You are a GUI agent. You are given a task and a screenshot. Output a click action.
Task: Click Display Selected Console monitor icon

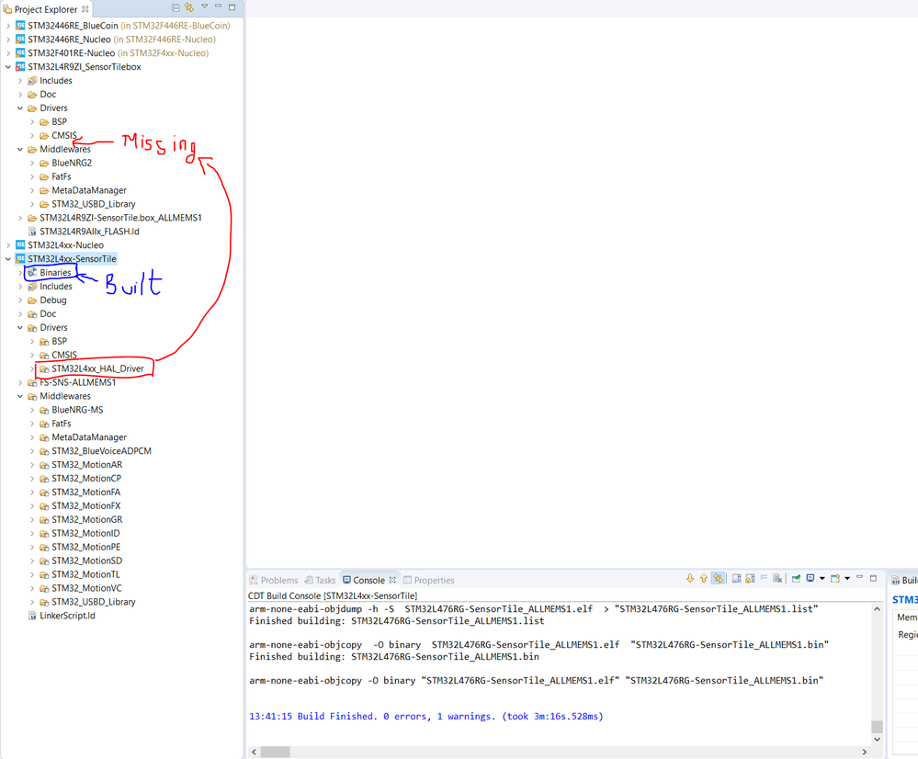(810, 579)
